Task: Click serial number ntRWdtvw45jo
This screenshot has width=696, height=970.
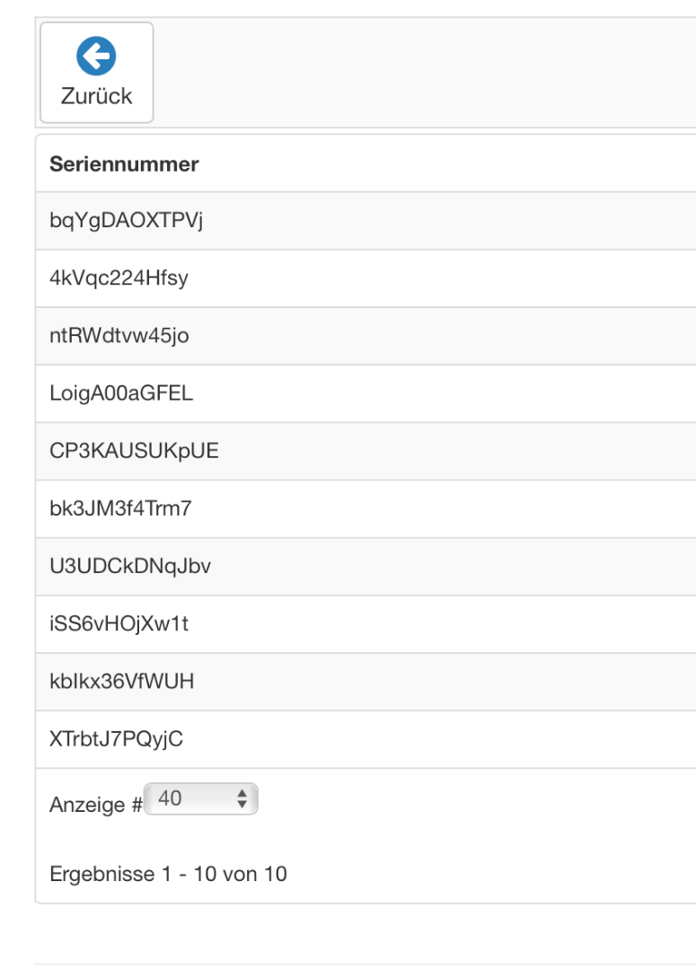Action: pos(119,336)
